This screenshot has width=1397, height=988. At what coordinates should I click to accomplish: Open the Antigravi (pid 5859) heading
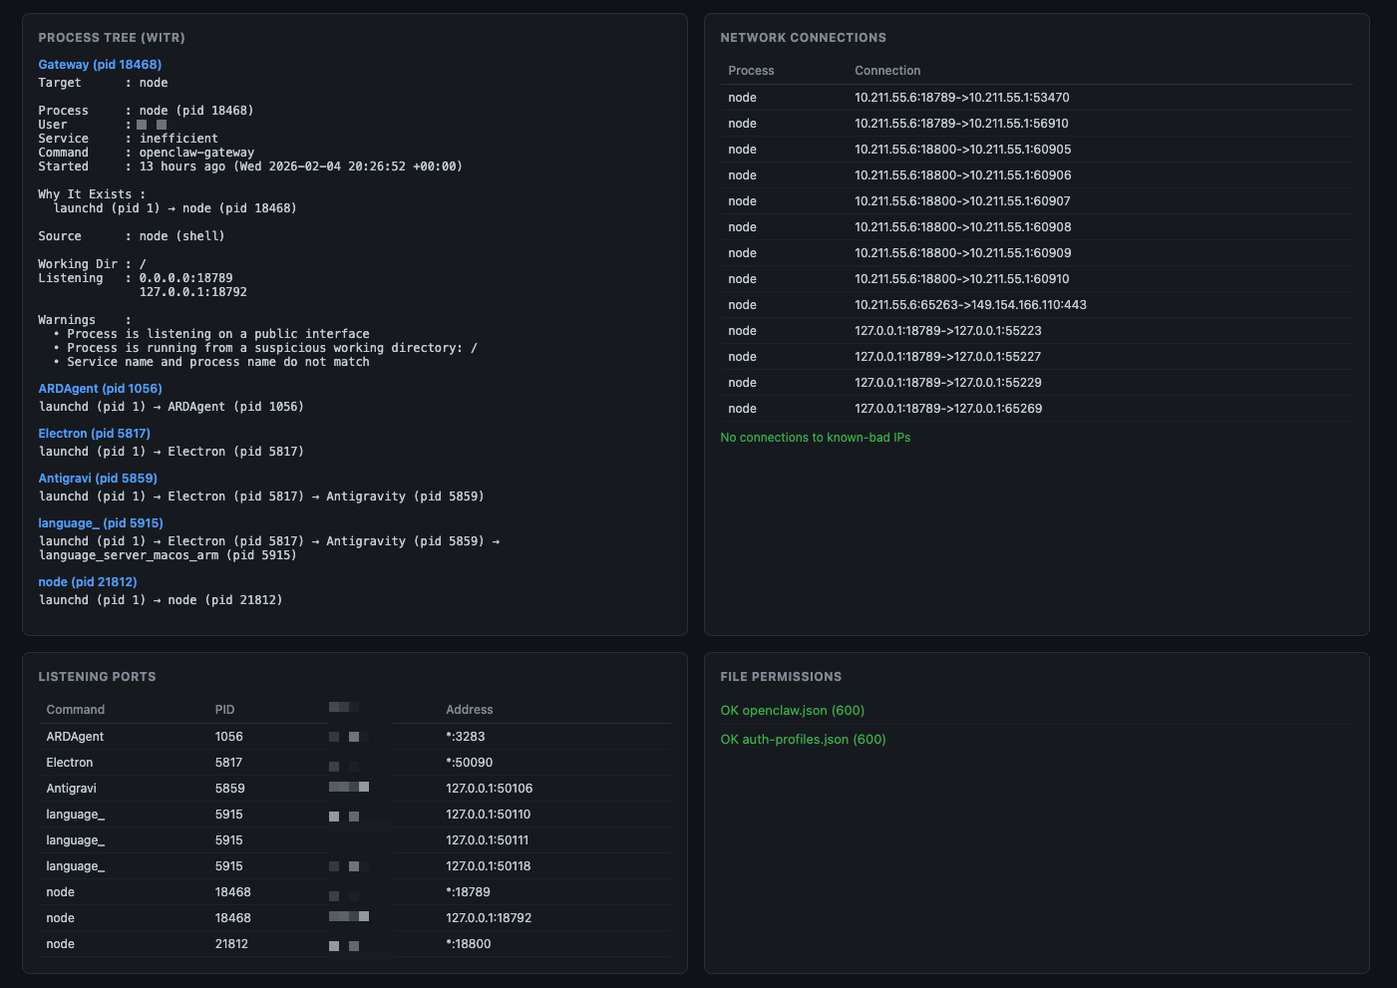tap(98, 479)
